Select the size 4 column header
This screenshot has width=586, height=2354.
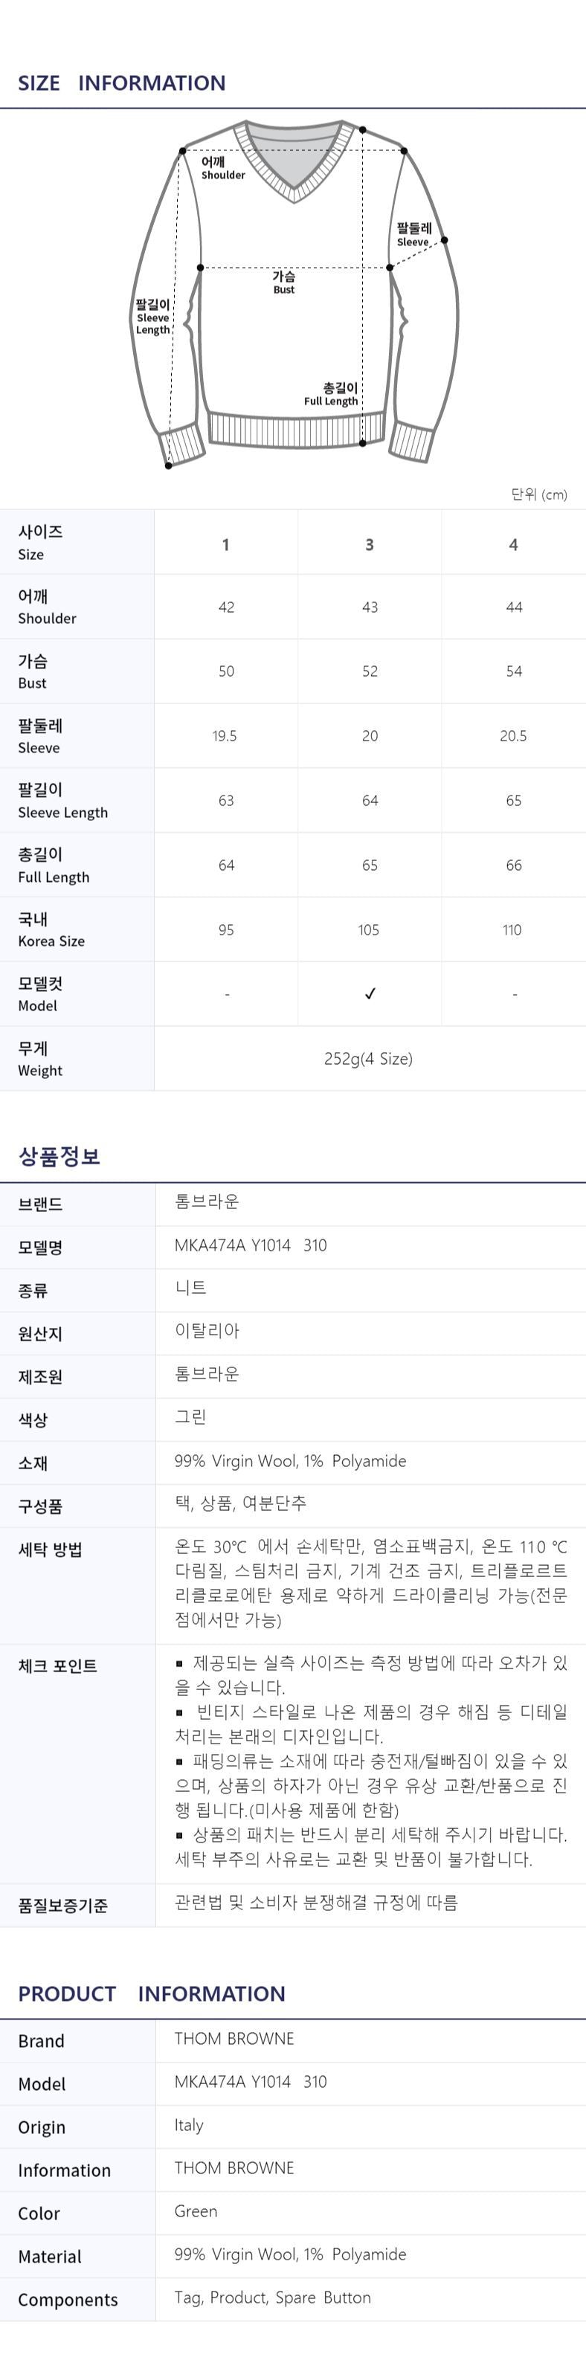point(513,545)
